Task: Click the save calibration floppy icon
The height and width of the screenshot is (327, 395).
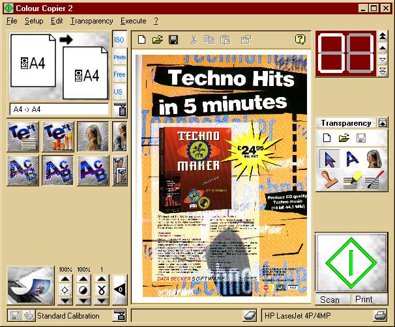Action: coord(14,316)
